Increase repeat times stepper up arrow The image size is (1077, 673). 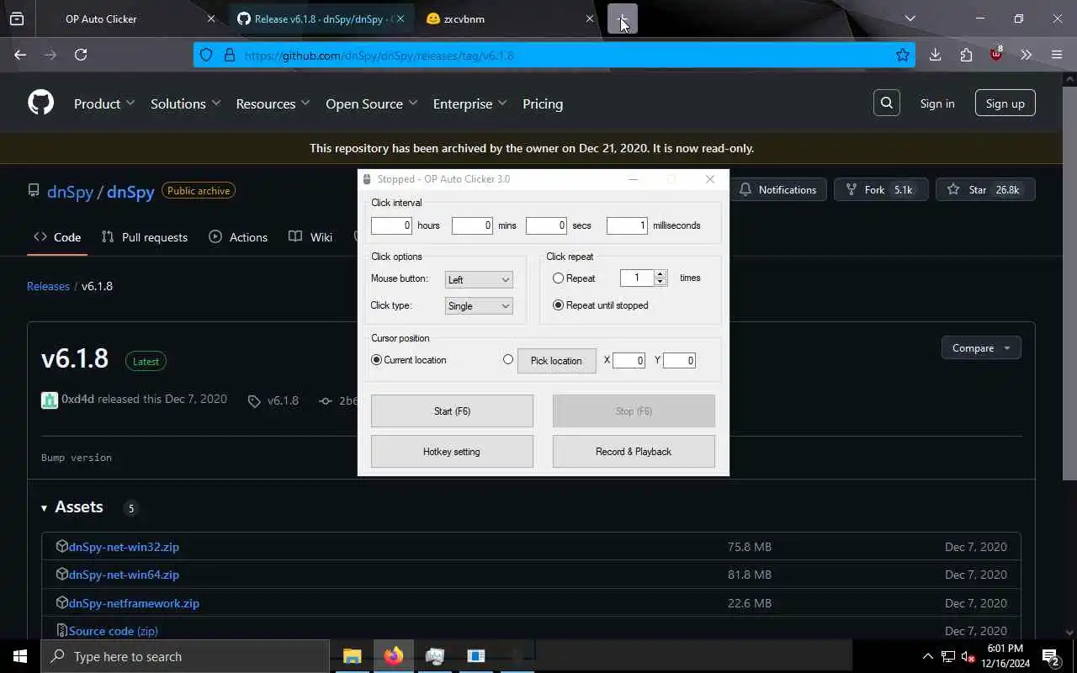(661, 273)
